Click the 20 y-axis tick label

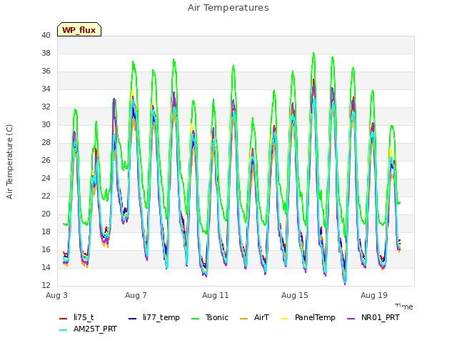point(46,214)
